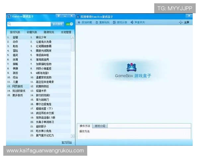The image size is (199, 159).
Task: Select category 5. 搞笑
Action: tap(18, 55)
